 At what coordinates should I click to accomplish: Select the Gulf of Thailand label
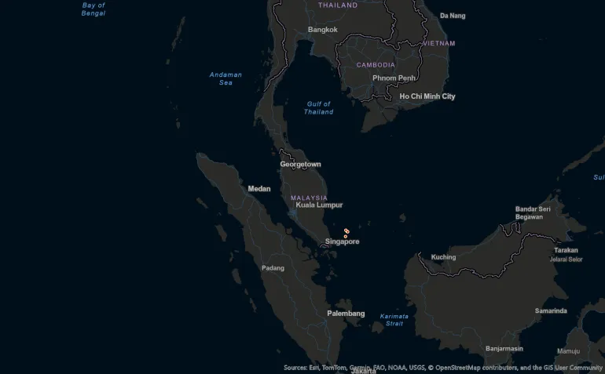click(318, 108)
